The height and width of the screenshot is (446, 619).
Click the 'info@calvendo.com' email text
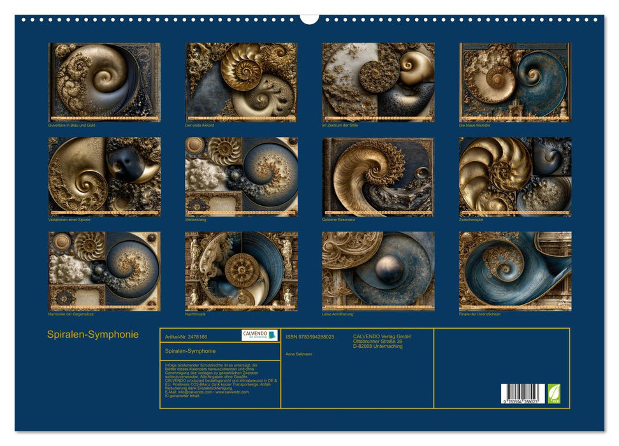pyautogui.click(x=194, y=392)
